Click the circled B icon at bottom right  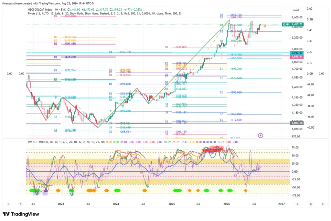tap(311, 204)
